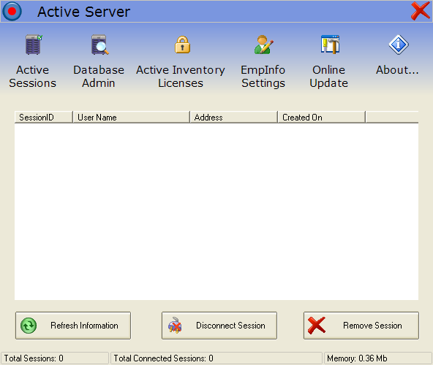Launch Online Update hammer icon
Screen dimensions: 433x365
tap(330, 44)
